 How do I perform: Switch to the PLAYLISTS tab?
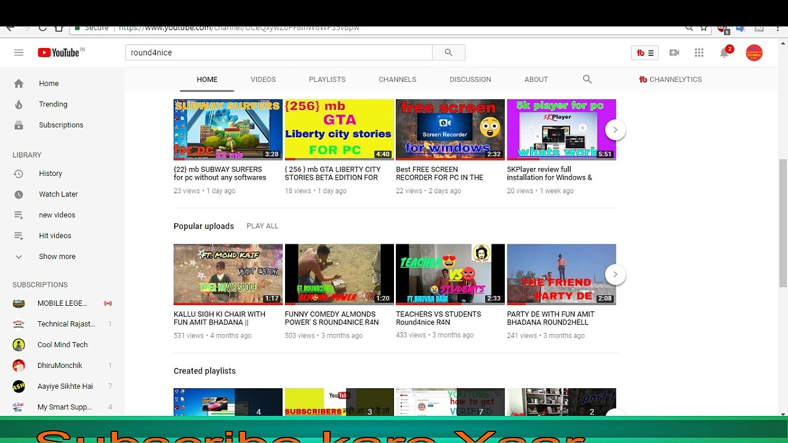[327, 79]
